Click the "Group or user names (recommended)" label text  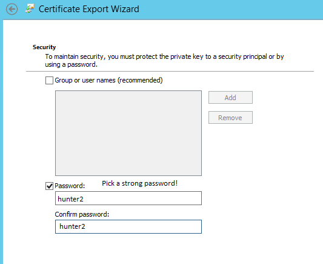[x=108, y=80]
